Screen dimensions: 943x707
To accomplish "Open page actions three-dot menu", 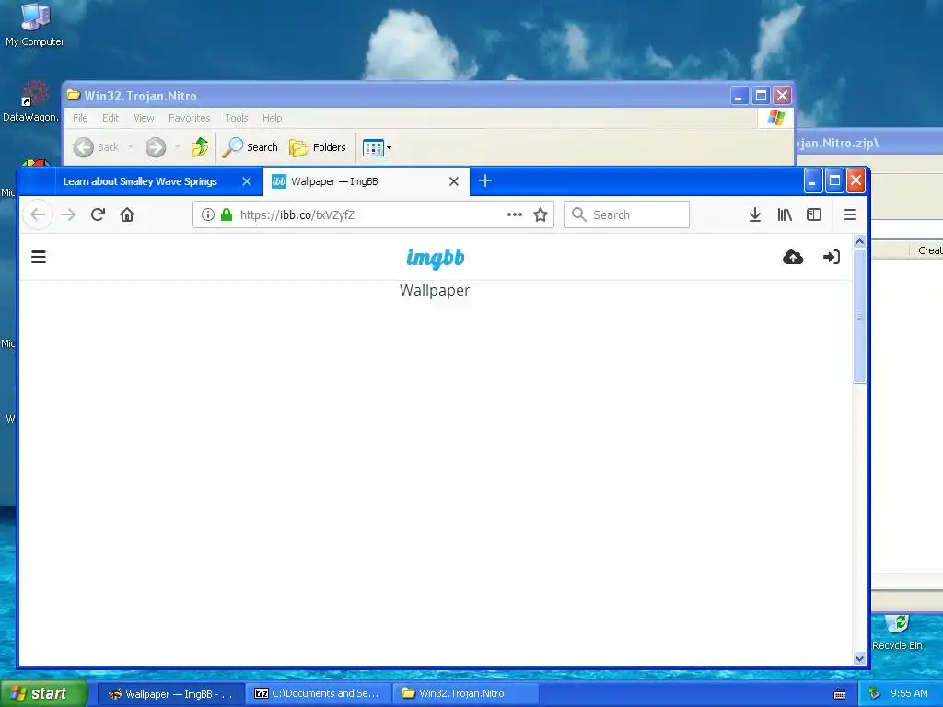I will pyautogui.click(x=514, y=214).
